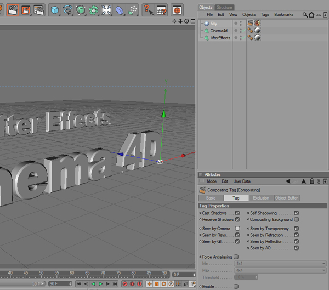Toggle rotation keyframe recording icon

(x=163, y=284)
